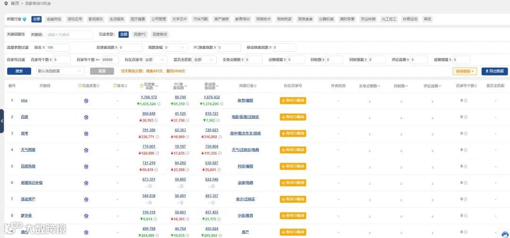This screenshot has height=238, width=510.
Task: Expand the 使用教程 dropdown button
Action: (x=465, y=71)
